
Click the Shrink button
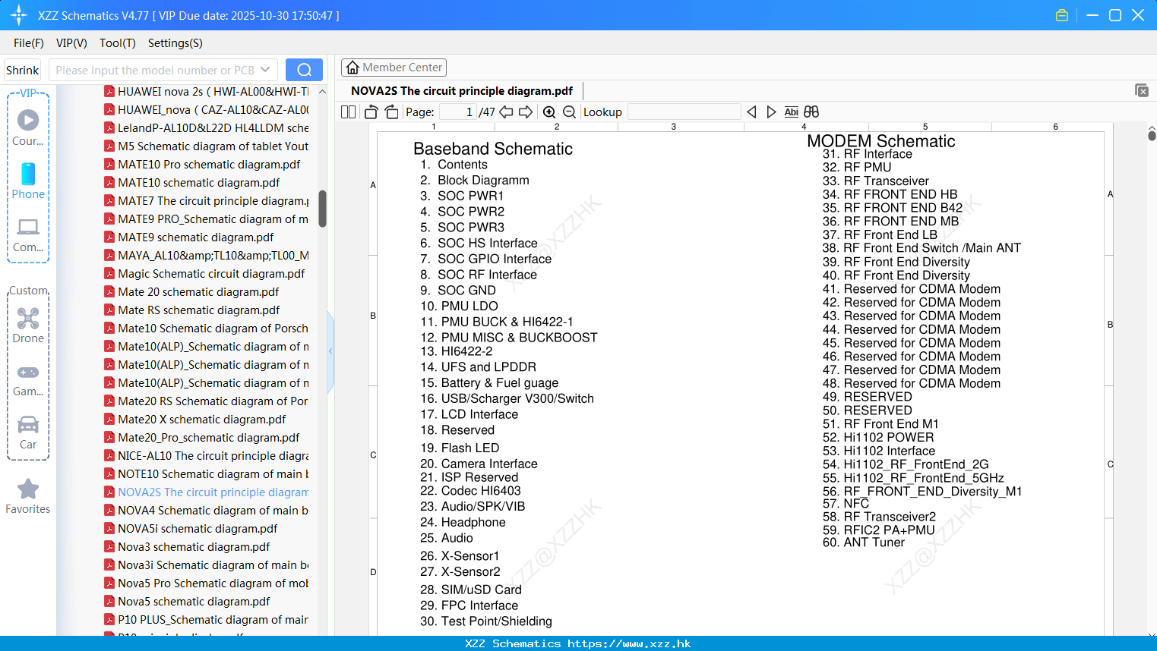coord(22,70)
